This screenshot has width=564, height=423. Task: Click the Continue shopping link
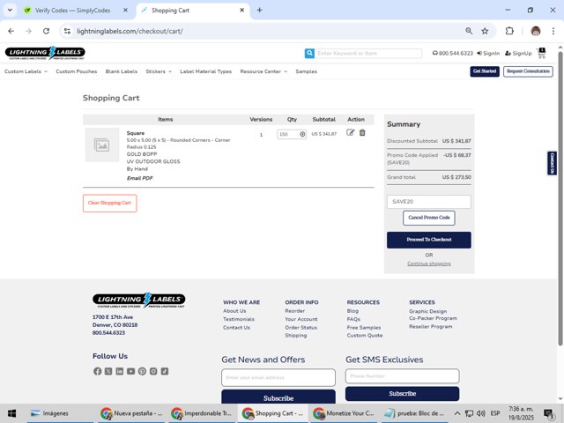click(x=429, y=263)
